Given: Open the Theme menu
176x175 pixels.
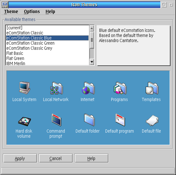Looking at the screenshot, I should pyautogui.click(x=11, y=11).
